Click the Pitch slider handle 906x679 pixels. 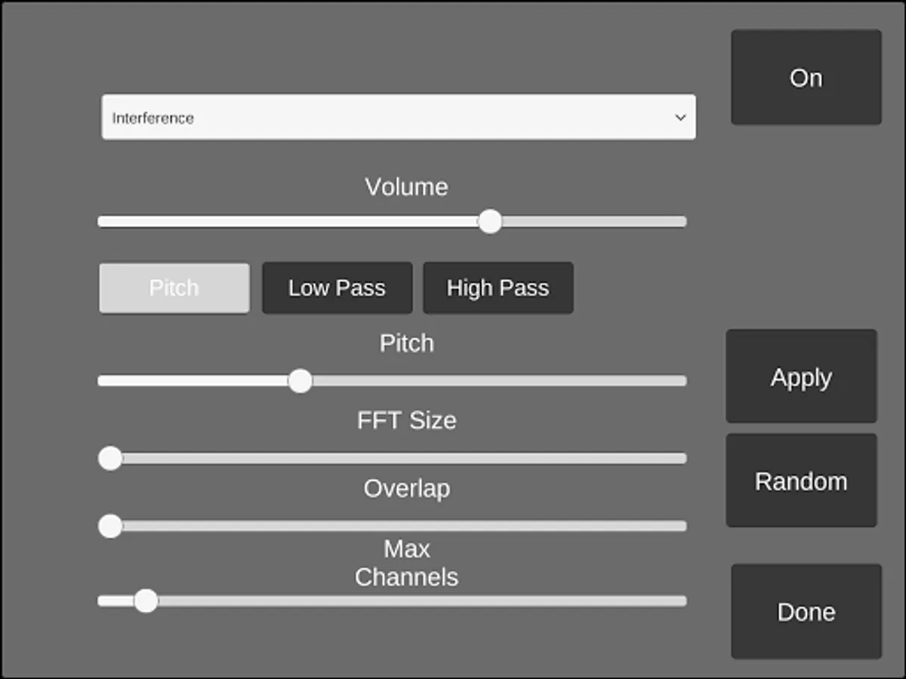300,381
